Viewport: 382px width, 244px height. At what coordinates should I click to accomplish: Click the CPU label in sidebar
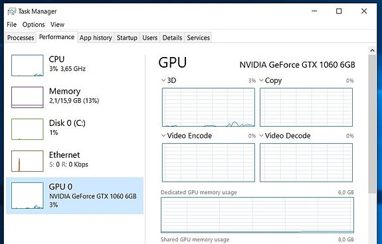click(x=56, y=59)
